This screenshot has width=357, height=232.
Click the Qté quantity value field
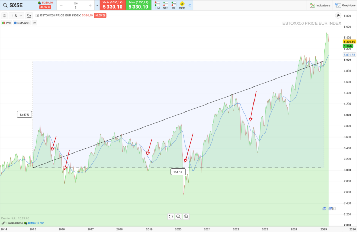(x=76, y=8)
